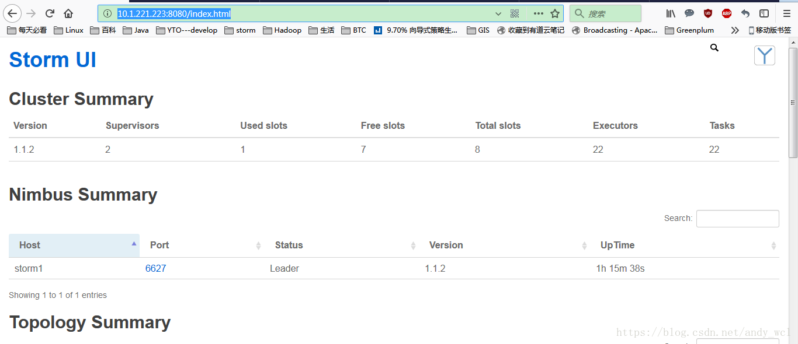The height and width of the screenshot is (344, 798).
Task: Open page actions three-dots menu
Action: coord(538,13)
